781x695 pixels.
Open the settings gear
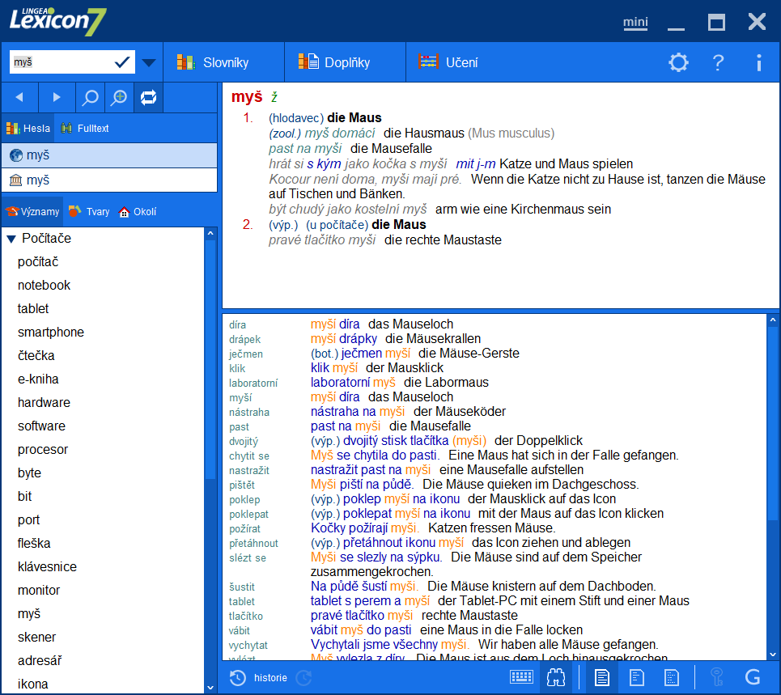click(x=678, y=61)
